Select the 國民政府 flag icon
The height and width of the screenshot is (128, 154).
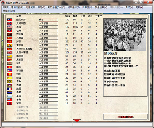point(10,20)
